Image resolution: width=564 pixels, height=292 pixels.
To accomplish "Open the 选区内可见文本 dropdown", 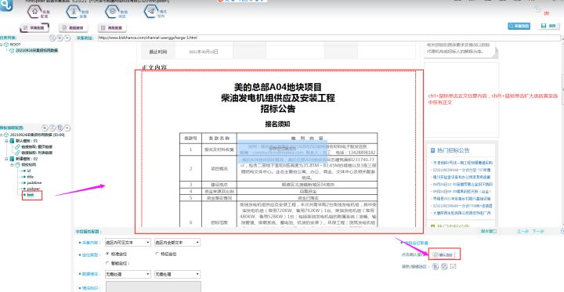I will coord(128,243).
